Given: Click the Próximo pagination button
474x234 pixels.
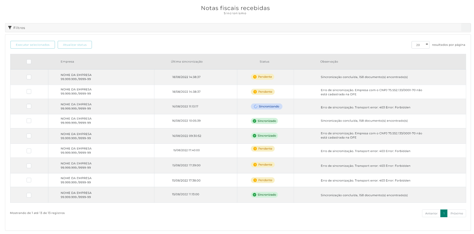Looking at the screenshot, I should coord(457,213).
